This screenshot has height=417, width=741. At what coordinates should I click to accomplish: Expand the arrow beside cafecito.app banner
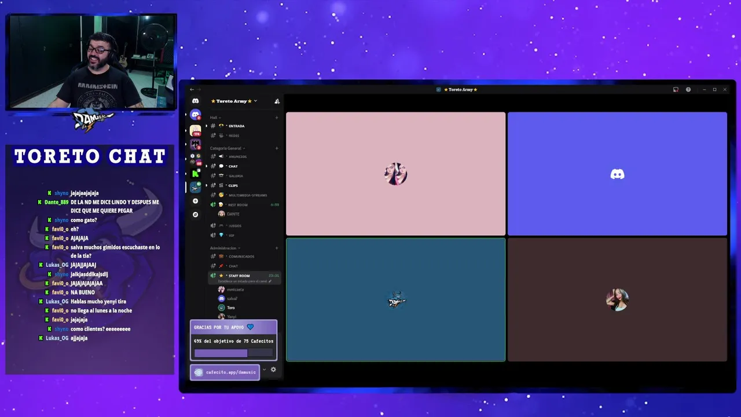(265, 370)
